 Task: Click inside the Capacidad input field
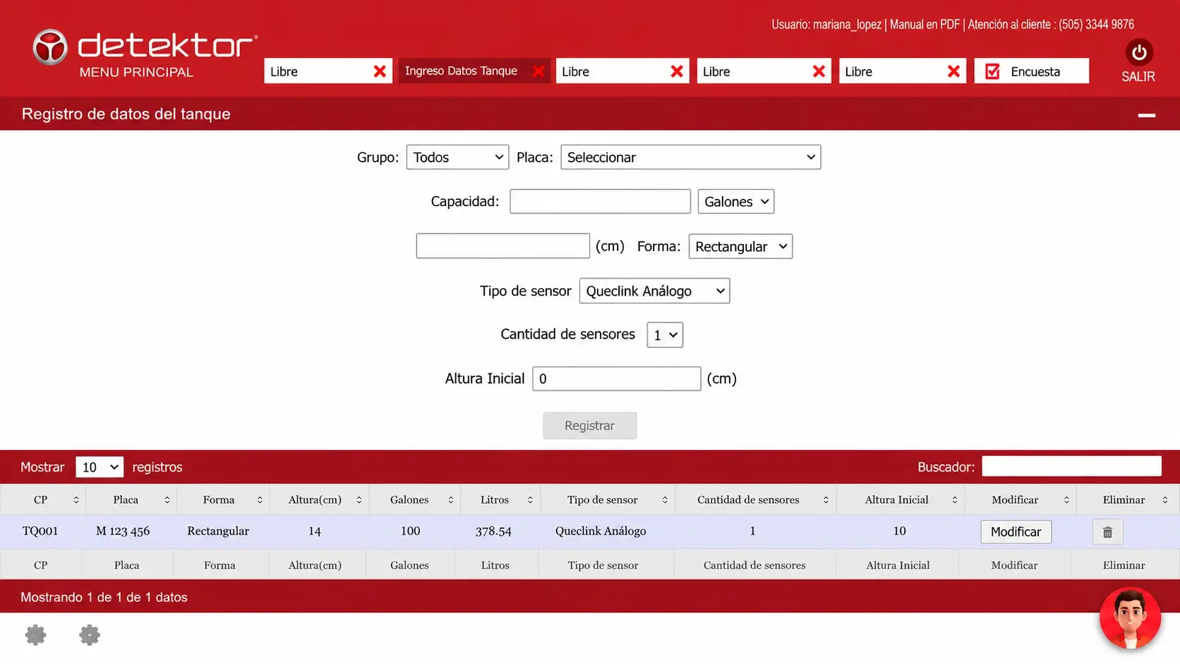pyautogui.click(x=600, y=201)
